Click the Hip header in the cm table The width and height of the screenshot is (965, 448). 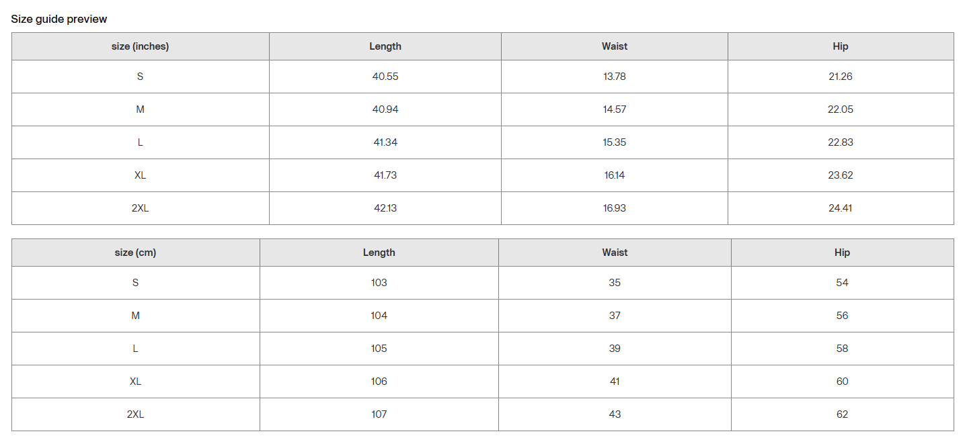click(842, 253)
